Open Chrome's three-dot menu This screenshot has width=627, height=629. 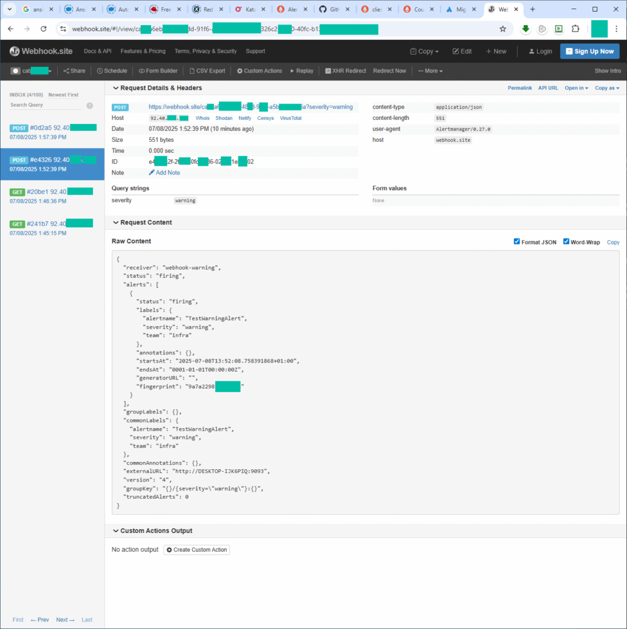(x=616, y=29)
